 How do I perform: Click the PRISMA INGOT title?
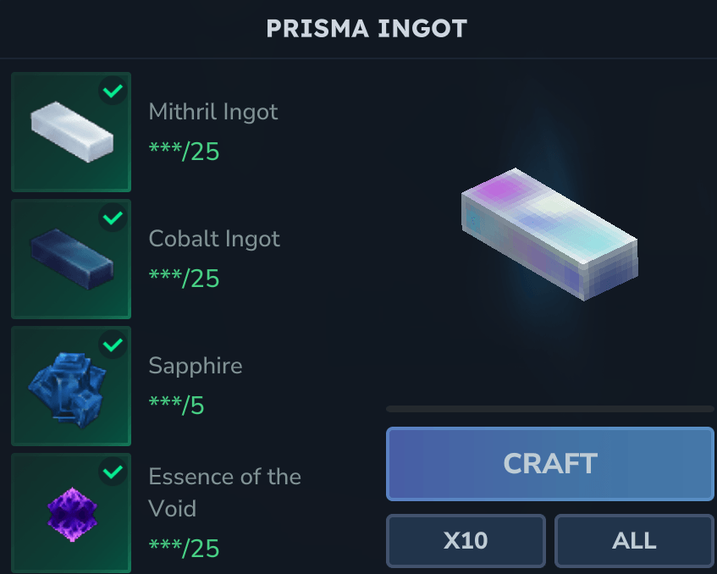367,29
